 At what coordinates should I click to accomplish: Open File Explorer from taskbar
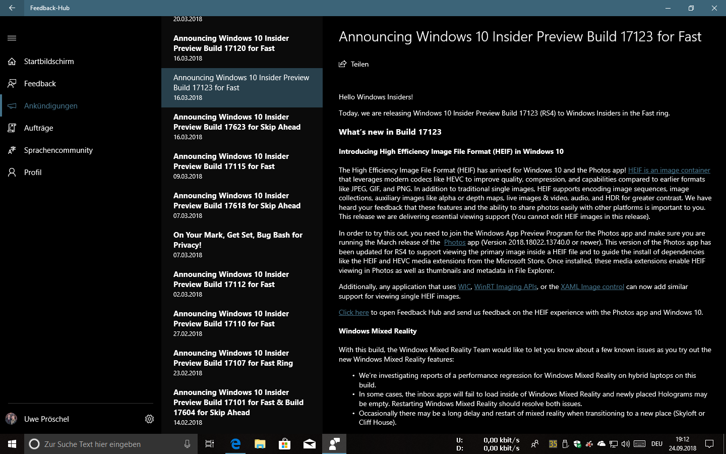pyautogui.click(x=260, y=444)
